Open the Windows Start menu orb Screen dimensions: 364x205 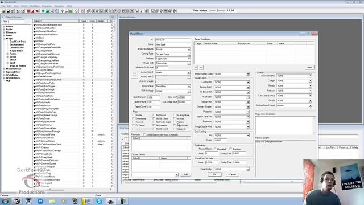(5, 201)
